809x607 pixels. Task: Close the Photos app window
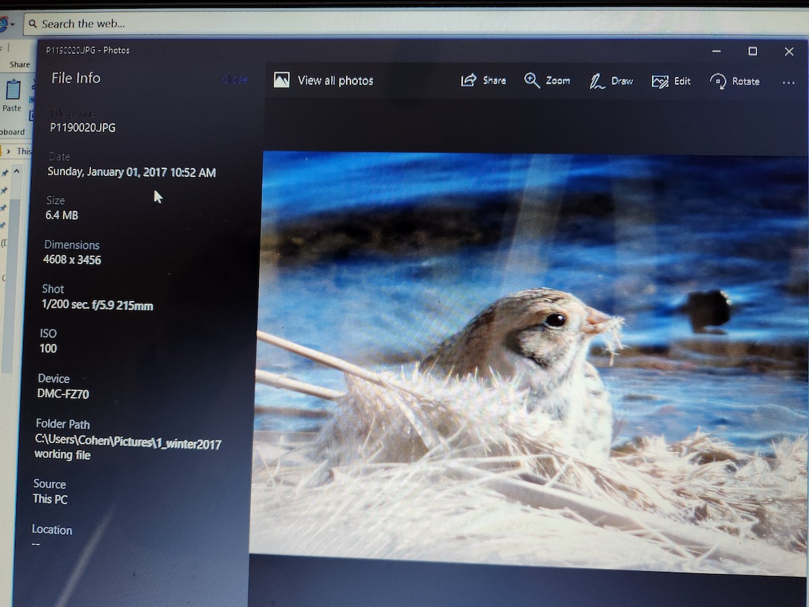click(x=789, y=51)
